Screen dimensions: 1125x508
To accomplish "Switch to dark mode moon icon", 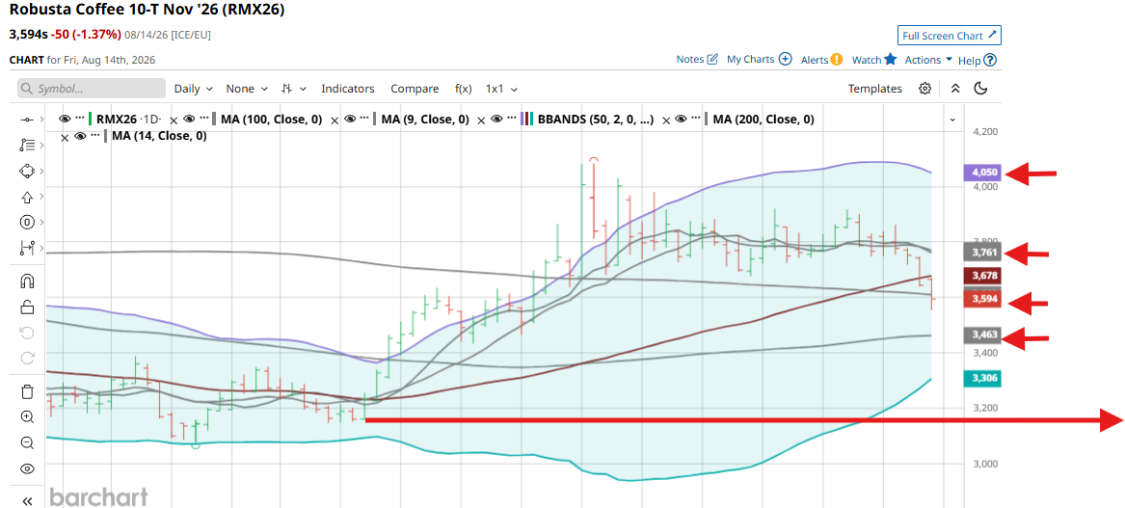I will point(981,89).
